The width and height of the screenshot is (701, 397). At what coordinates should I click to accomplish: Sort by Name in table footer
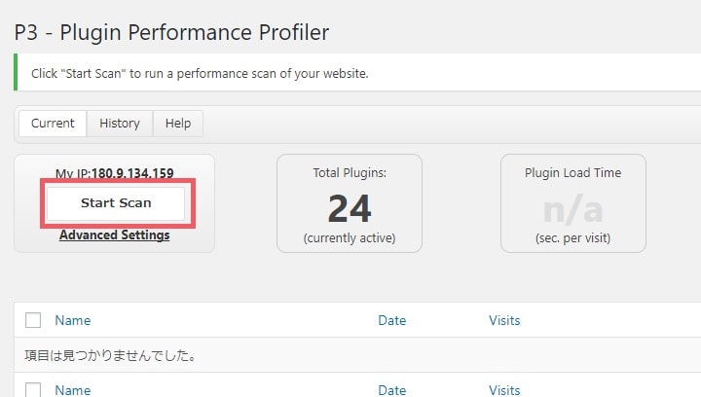[x=73, y=390]
